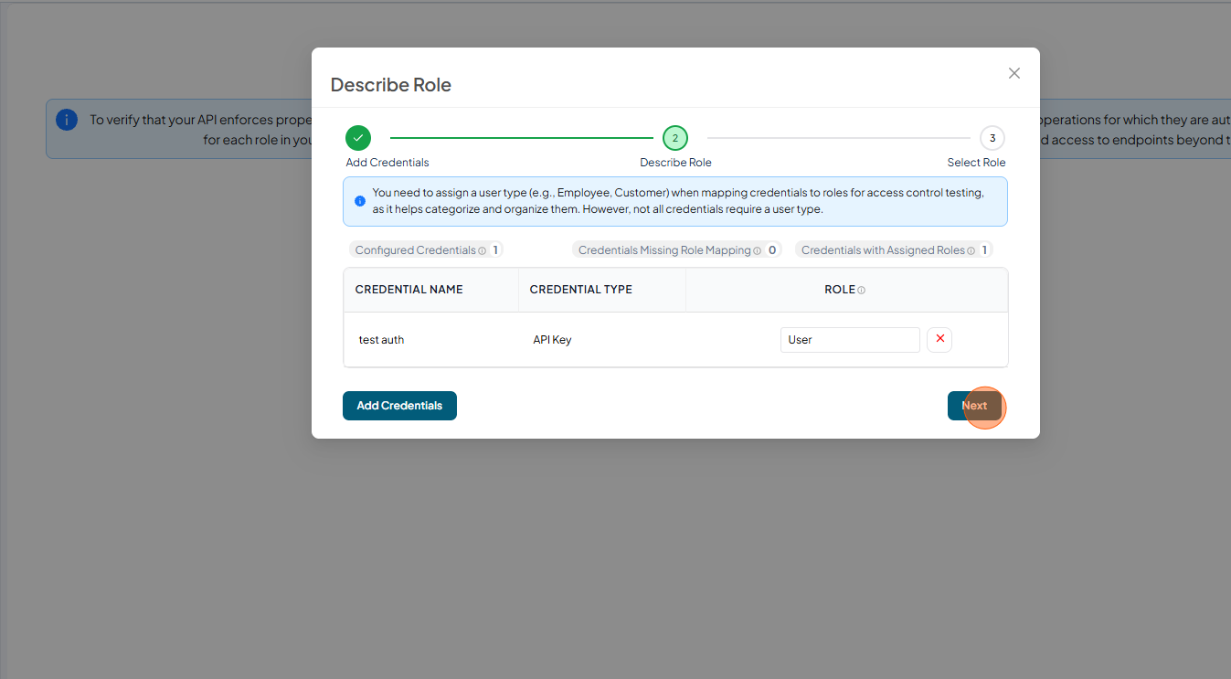The width and height of the screenshot is (1231, 679).
Task: Open the Configured Credentials count chip
Action: click(426, 249)
